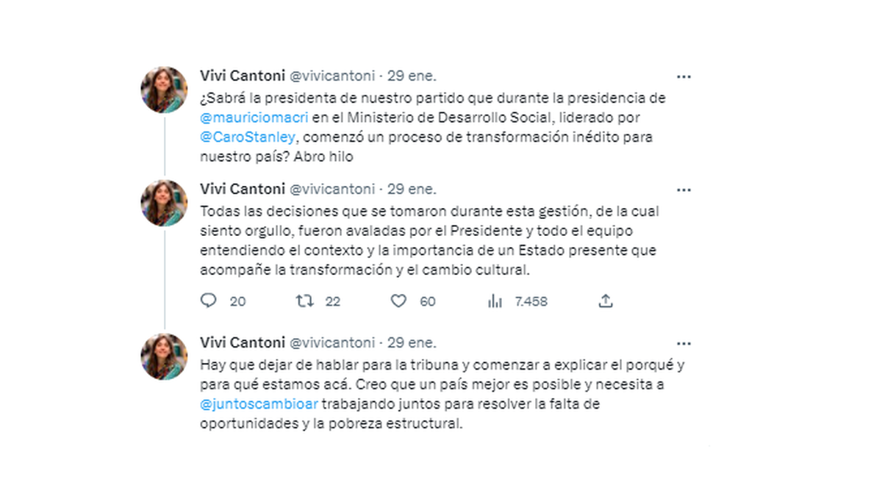This screenshot has width=882, height=496.
Task: Expand three-dot menu on third tweet
Action: coord(684,343)
